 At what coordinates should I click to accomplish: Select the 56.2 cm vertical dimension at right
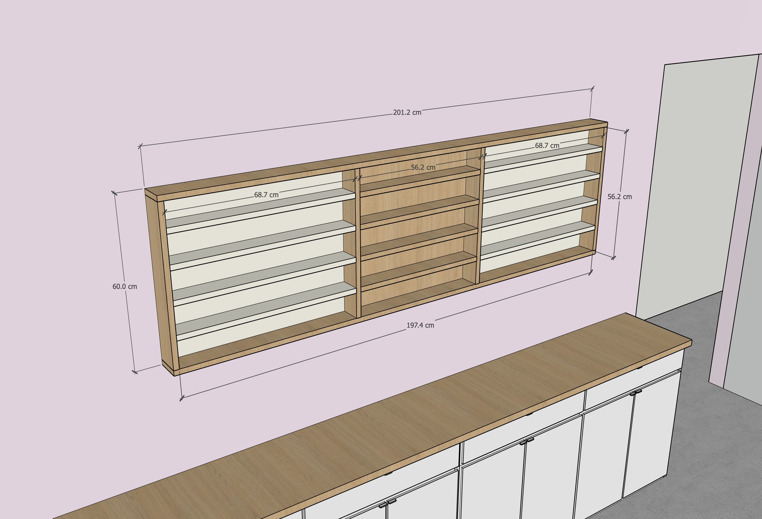point(619,197)
